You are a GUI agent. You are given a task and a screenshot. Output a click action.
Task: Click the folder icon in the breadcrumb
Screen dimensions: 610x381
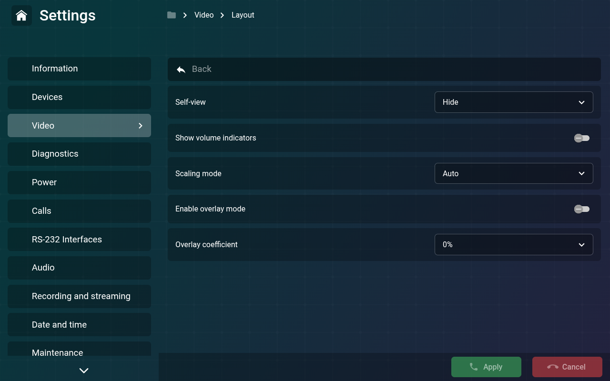click(171, 15)
